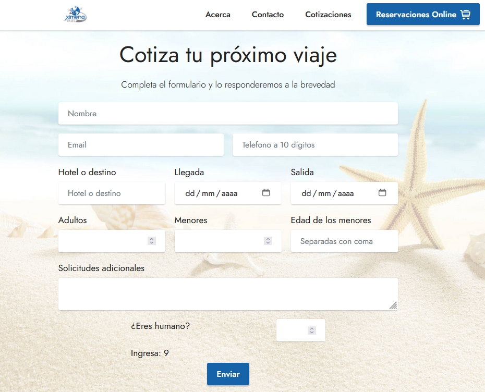Click the Hotel o destino input
485x392 pixels.
pos(112,193)
